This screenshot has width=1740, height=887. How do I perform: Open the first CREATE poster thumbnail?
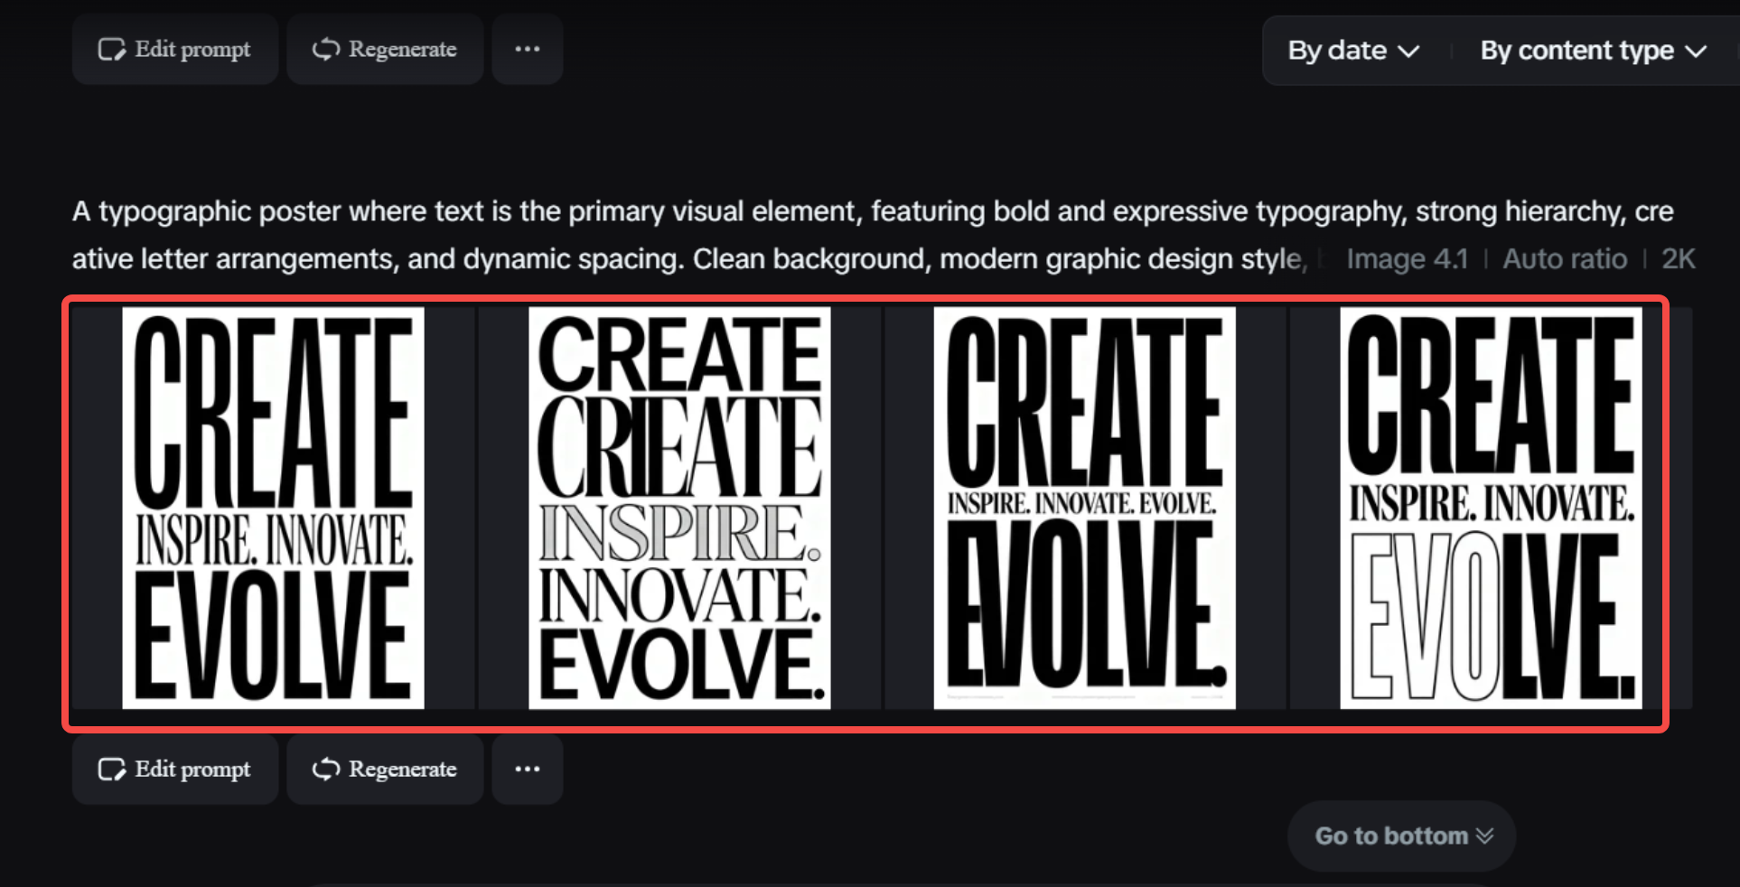click(274, 508)
